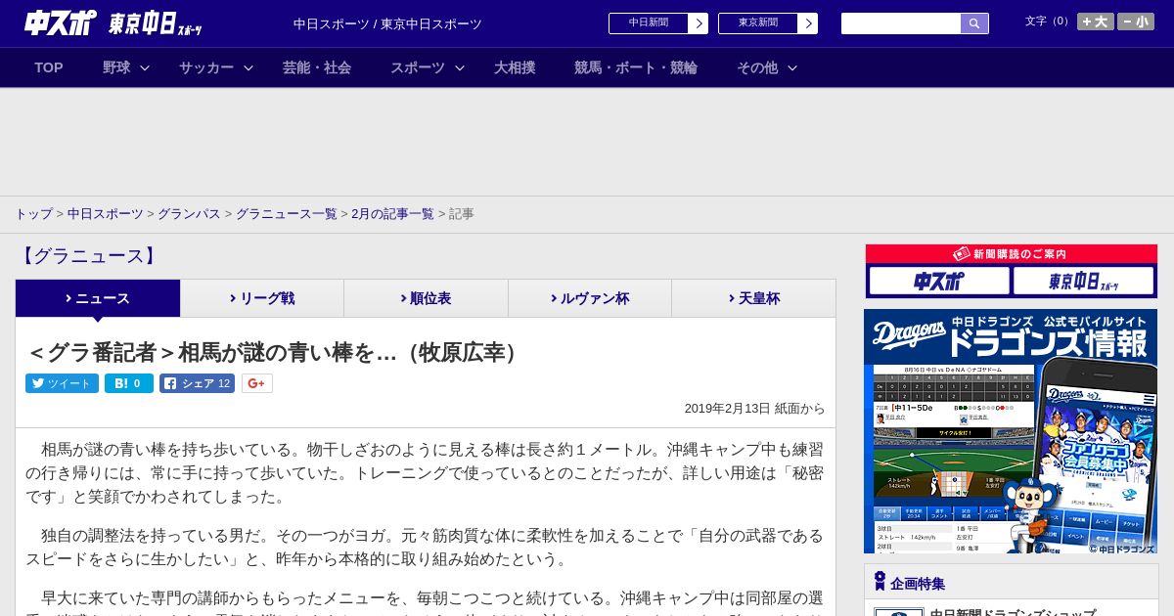Click 新聞購読のご案内 subscription banner header
The width and height of the screenshot is (1174, 616).
1012,254
